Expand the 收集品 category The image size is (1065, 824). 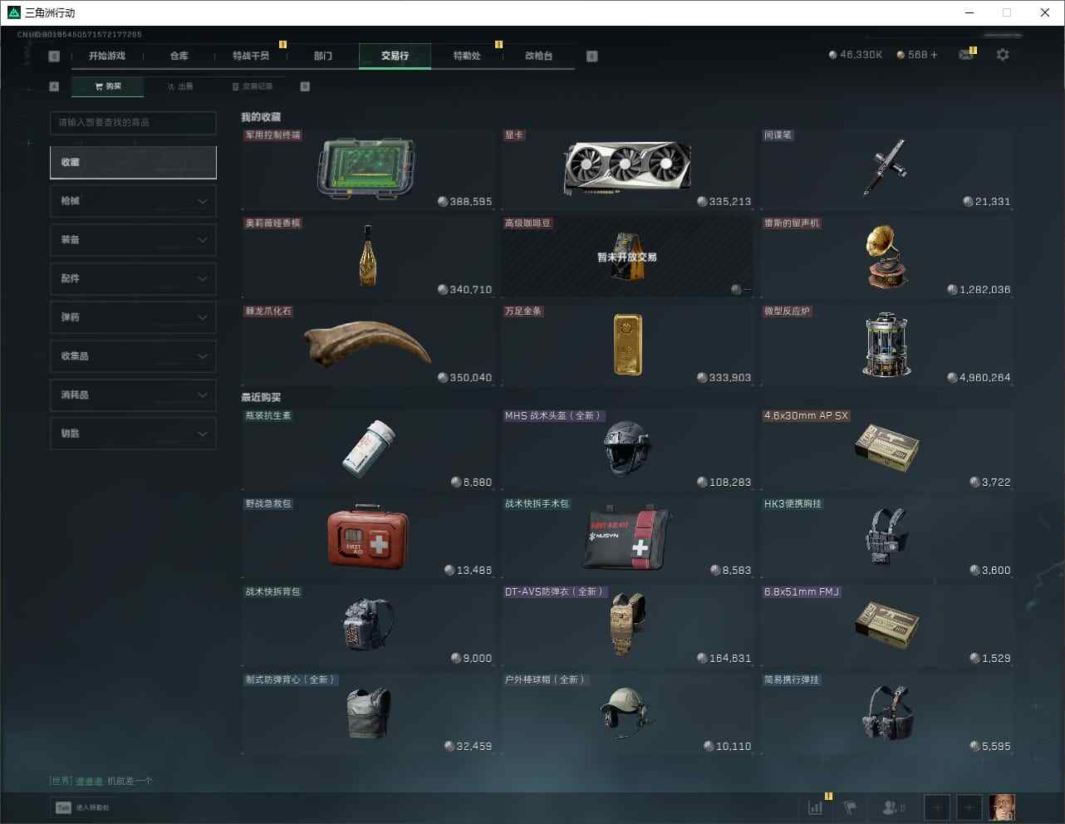pyautogui.click(x=133, y=356)
